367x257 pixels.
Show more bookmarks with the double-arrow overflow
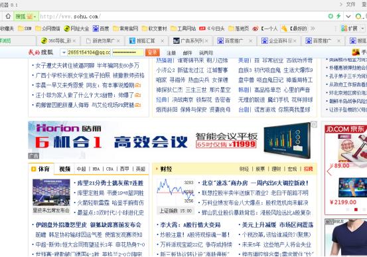point(313,29)
